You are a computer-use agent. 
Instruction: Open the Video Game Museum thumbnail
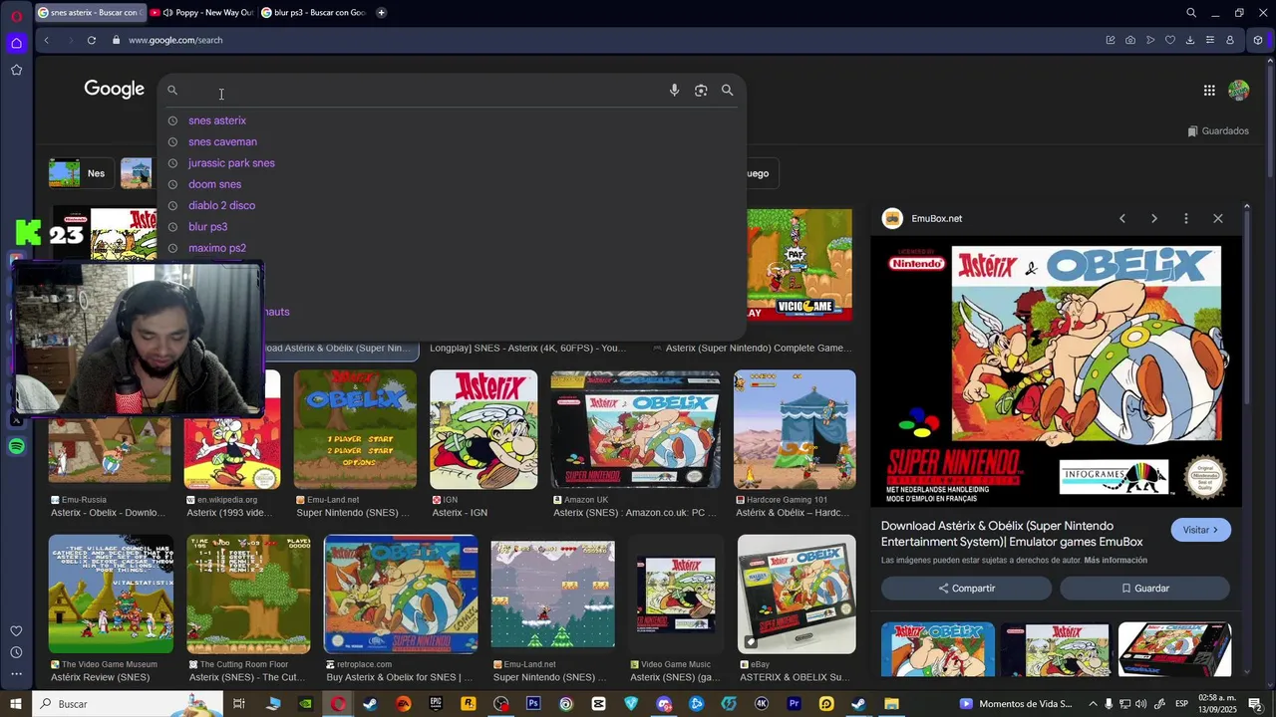111,595
